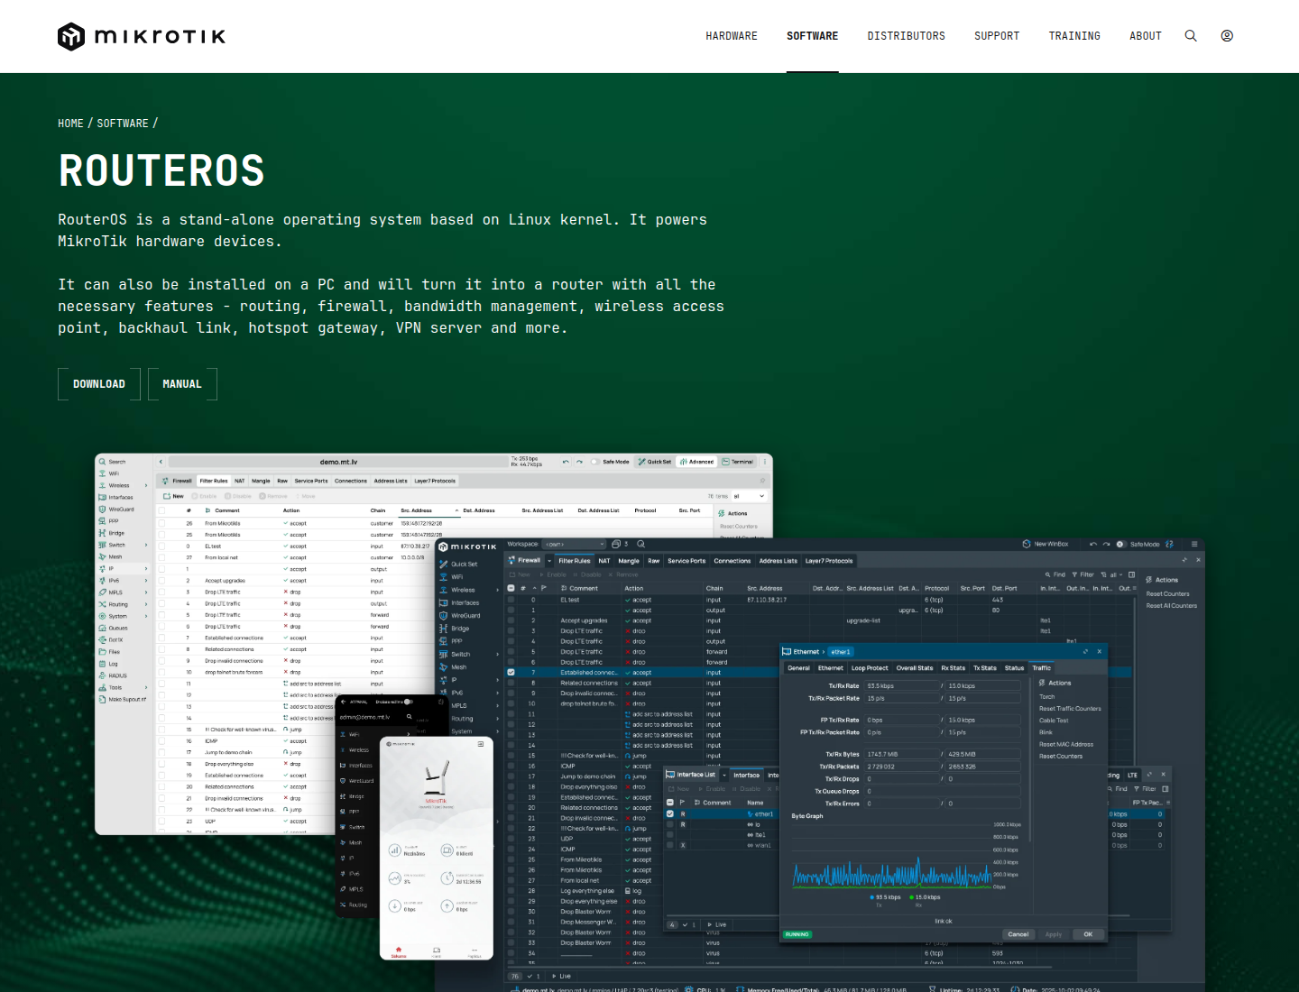Toggle Safe Mode in the light WebFig window
1299x992 pixels.
(595, 462)
